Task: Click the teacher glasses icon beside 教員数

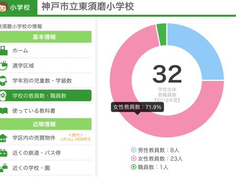Action: pos(3,96)
